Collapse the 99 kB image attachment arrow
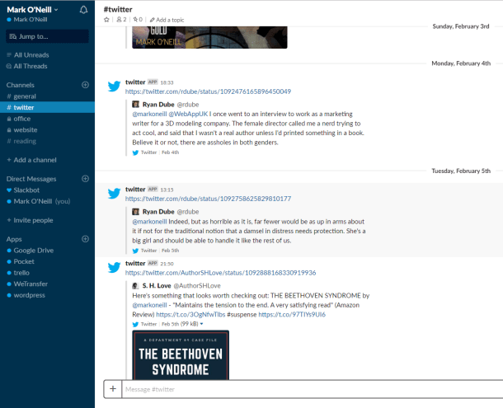 tap(201, 324)
